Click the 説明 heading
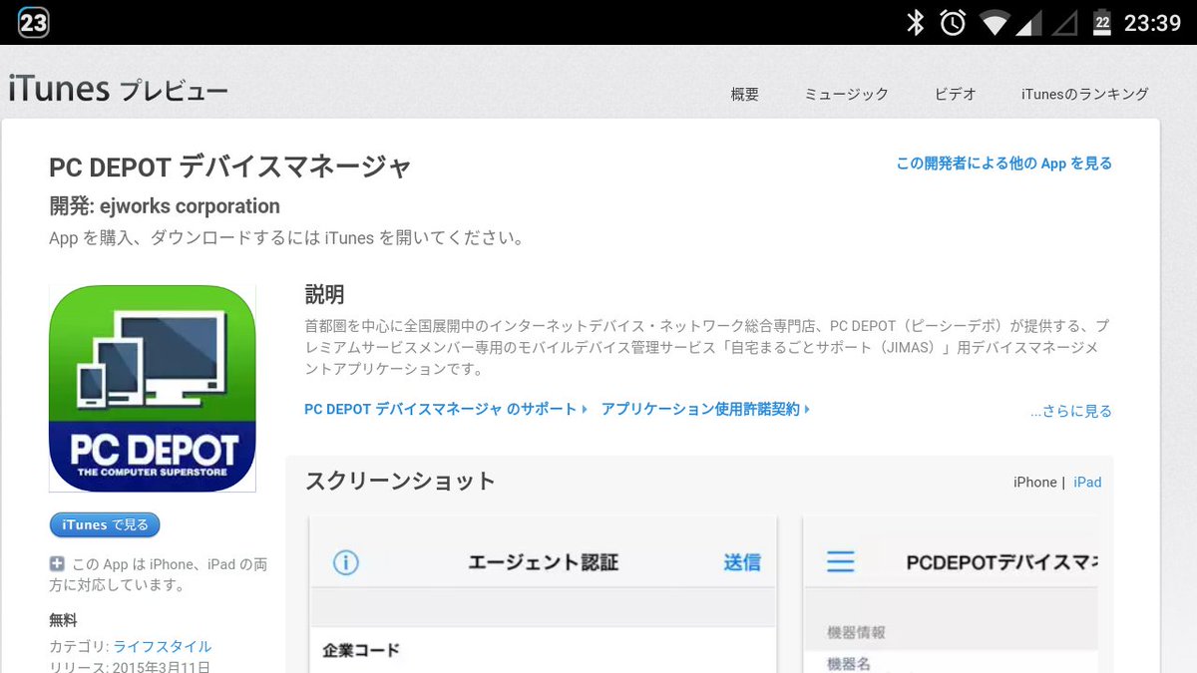Screen dimensions: 1197x673 tap(324, 294)
